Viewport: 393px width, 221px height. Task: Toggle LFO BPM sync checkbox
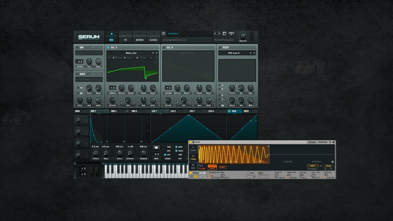(176, 147)
